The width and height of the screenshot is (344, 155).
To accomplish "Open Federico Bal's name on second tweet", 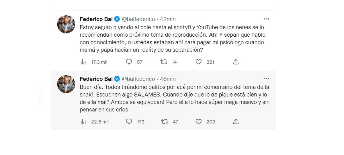I will click(x=96, y=79).
